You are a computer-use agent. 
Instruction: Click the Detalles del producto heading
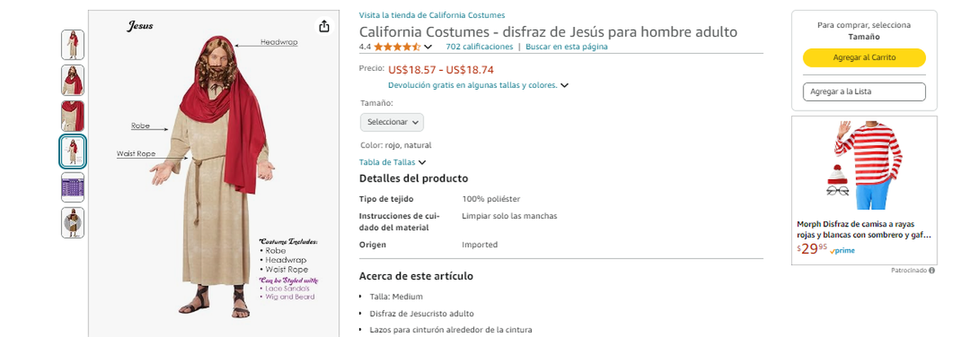[x=414, y=178]
